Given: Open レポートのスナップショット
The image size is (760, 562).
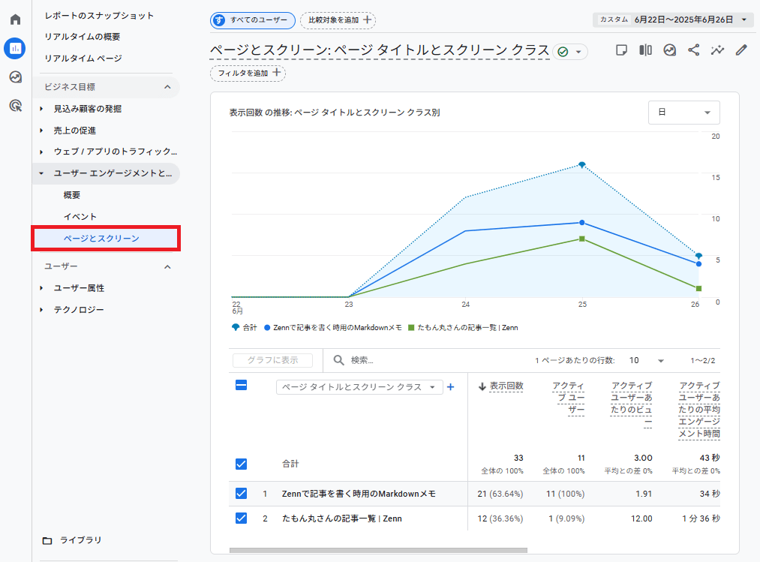Looking at the screenshot, I should click(x=99, y=16).
